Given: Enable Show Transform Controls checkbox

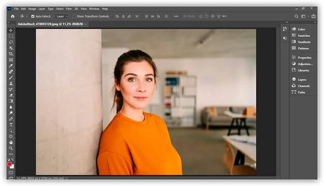Looking at the screenshot, I should (x=74, y=16).
